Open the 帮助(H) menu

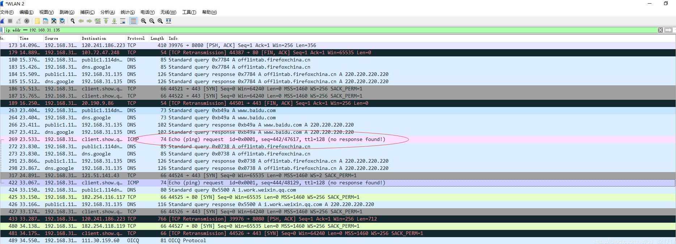(209, 12)
